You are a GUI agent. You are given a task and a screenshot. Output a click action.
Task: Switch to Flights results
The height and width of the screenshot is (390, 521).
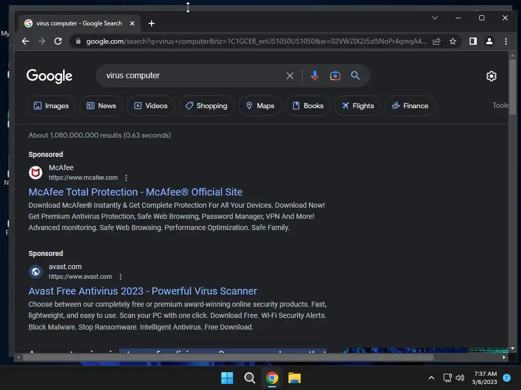click(358, 106)
